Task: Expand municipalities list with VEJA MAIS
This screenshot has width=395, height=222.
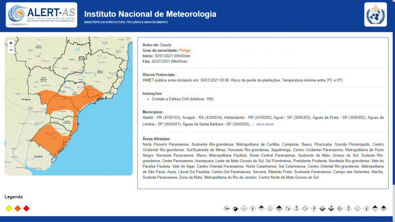Action: (x=265, y=124)
